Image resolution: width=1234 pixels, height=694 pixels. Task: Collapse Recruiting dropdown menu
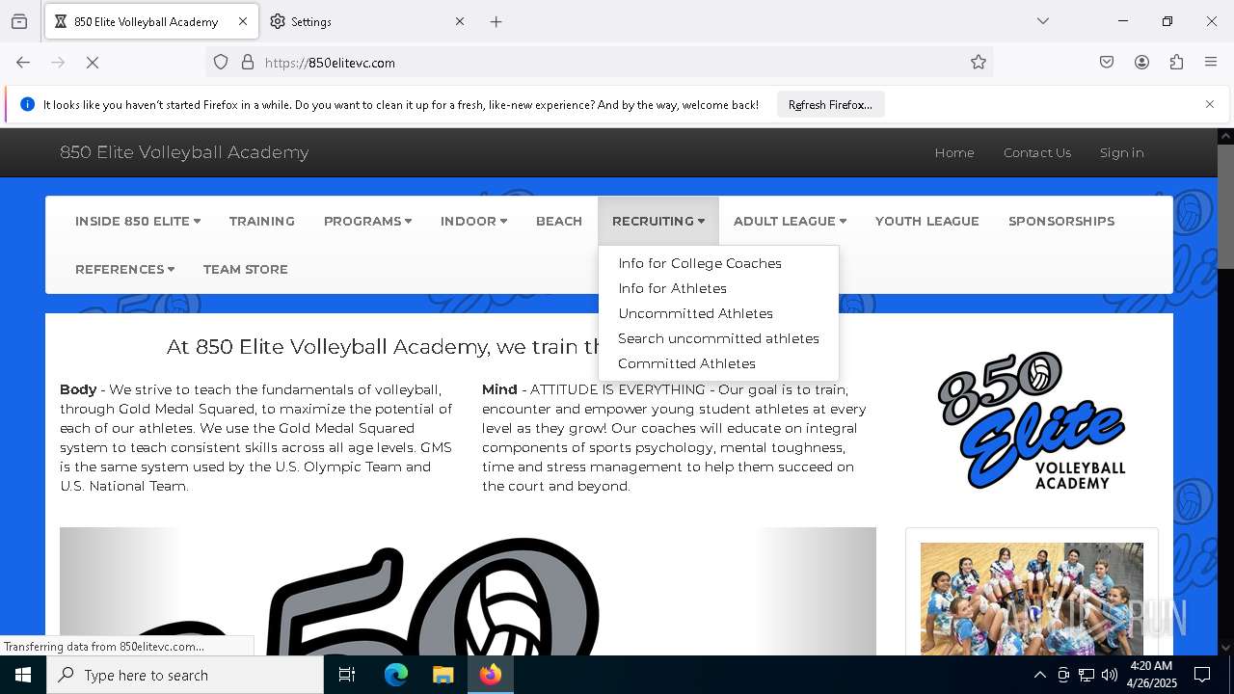click(x=658, y=221)
